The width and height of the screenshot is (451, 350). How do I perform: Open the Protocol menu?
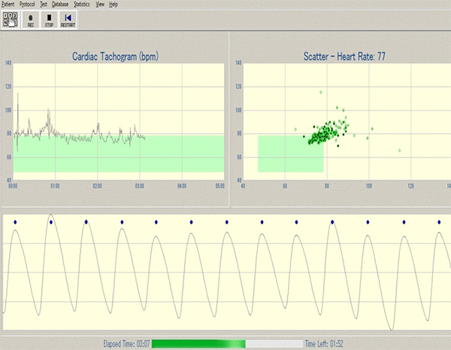point(29,4)
